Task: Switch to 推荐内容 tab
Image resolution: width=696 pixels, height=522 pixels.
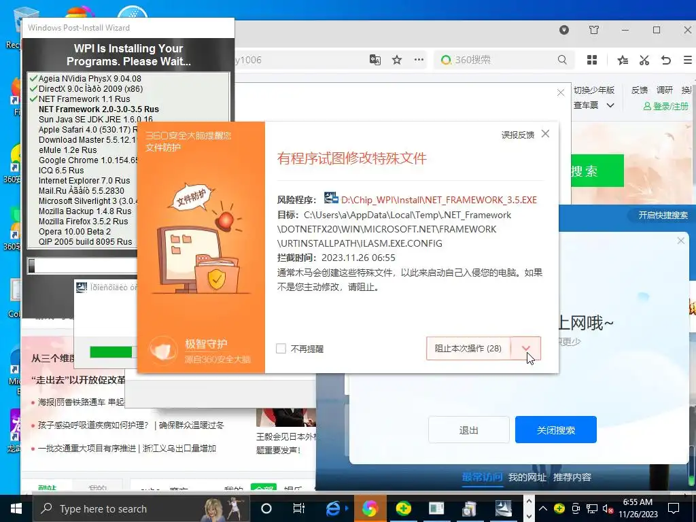Action: click(x=572, y=477)
